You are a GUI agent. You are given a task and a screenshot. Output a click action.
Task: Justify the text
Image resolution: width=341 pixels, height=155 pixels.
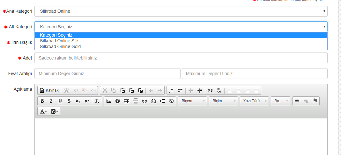click(256, 90)
